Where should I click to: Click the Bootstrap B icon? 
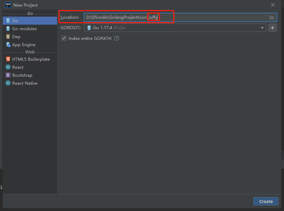tap(8, 75)
